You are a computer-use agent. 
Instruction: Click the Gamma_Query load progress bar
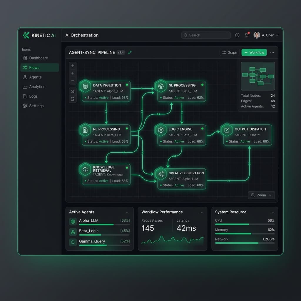104,245
